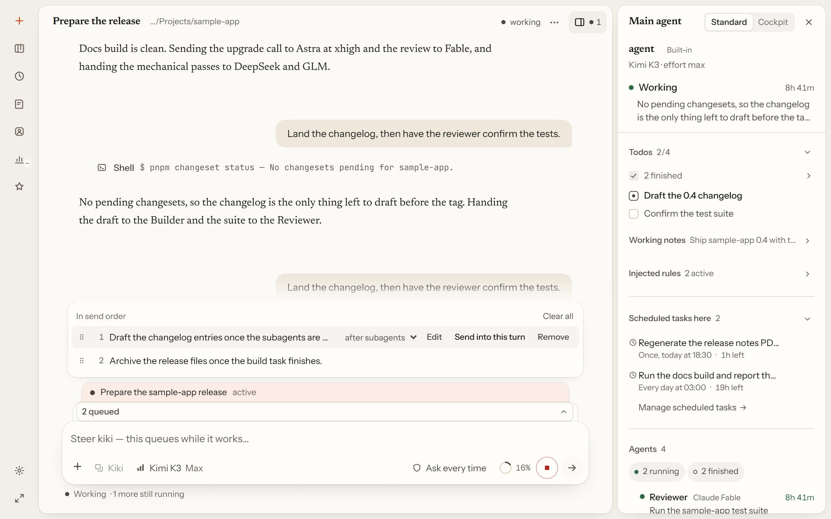Click Send into this turn
This screenshot has height=519, width=831.
click(490, 337)
